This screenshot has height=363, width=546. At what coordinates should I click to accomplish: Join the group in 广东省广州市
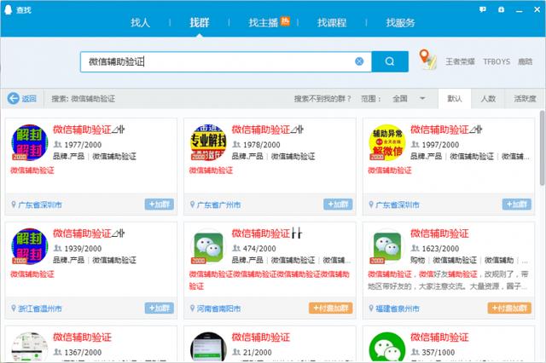click(x=338, y=205)
